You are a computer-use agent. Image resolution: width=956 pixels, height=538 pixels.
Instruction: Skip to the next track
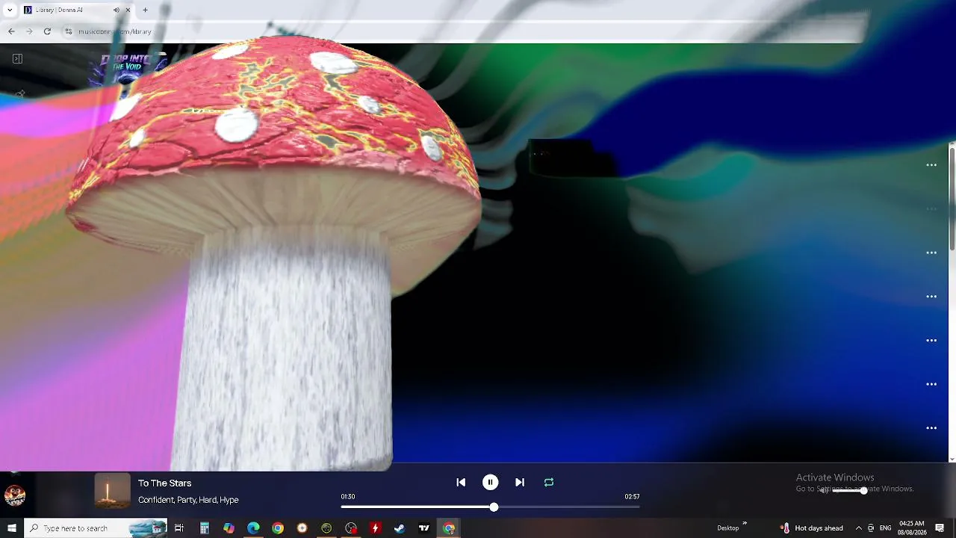click(520, 483)
